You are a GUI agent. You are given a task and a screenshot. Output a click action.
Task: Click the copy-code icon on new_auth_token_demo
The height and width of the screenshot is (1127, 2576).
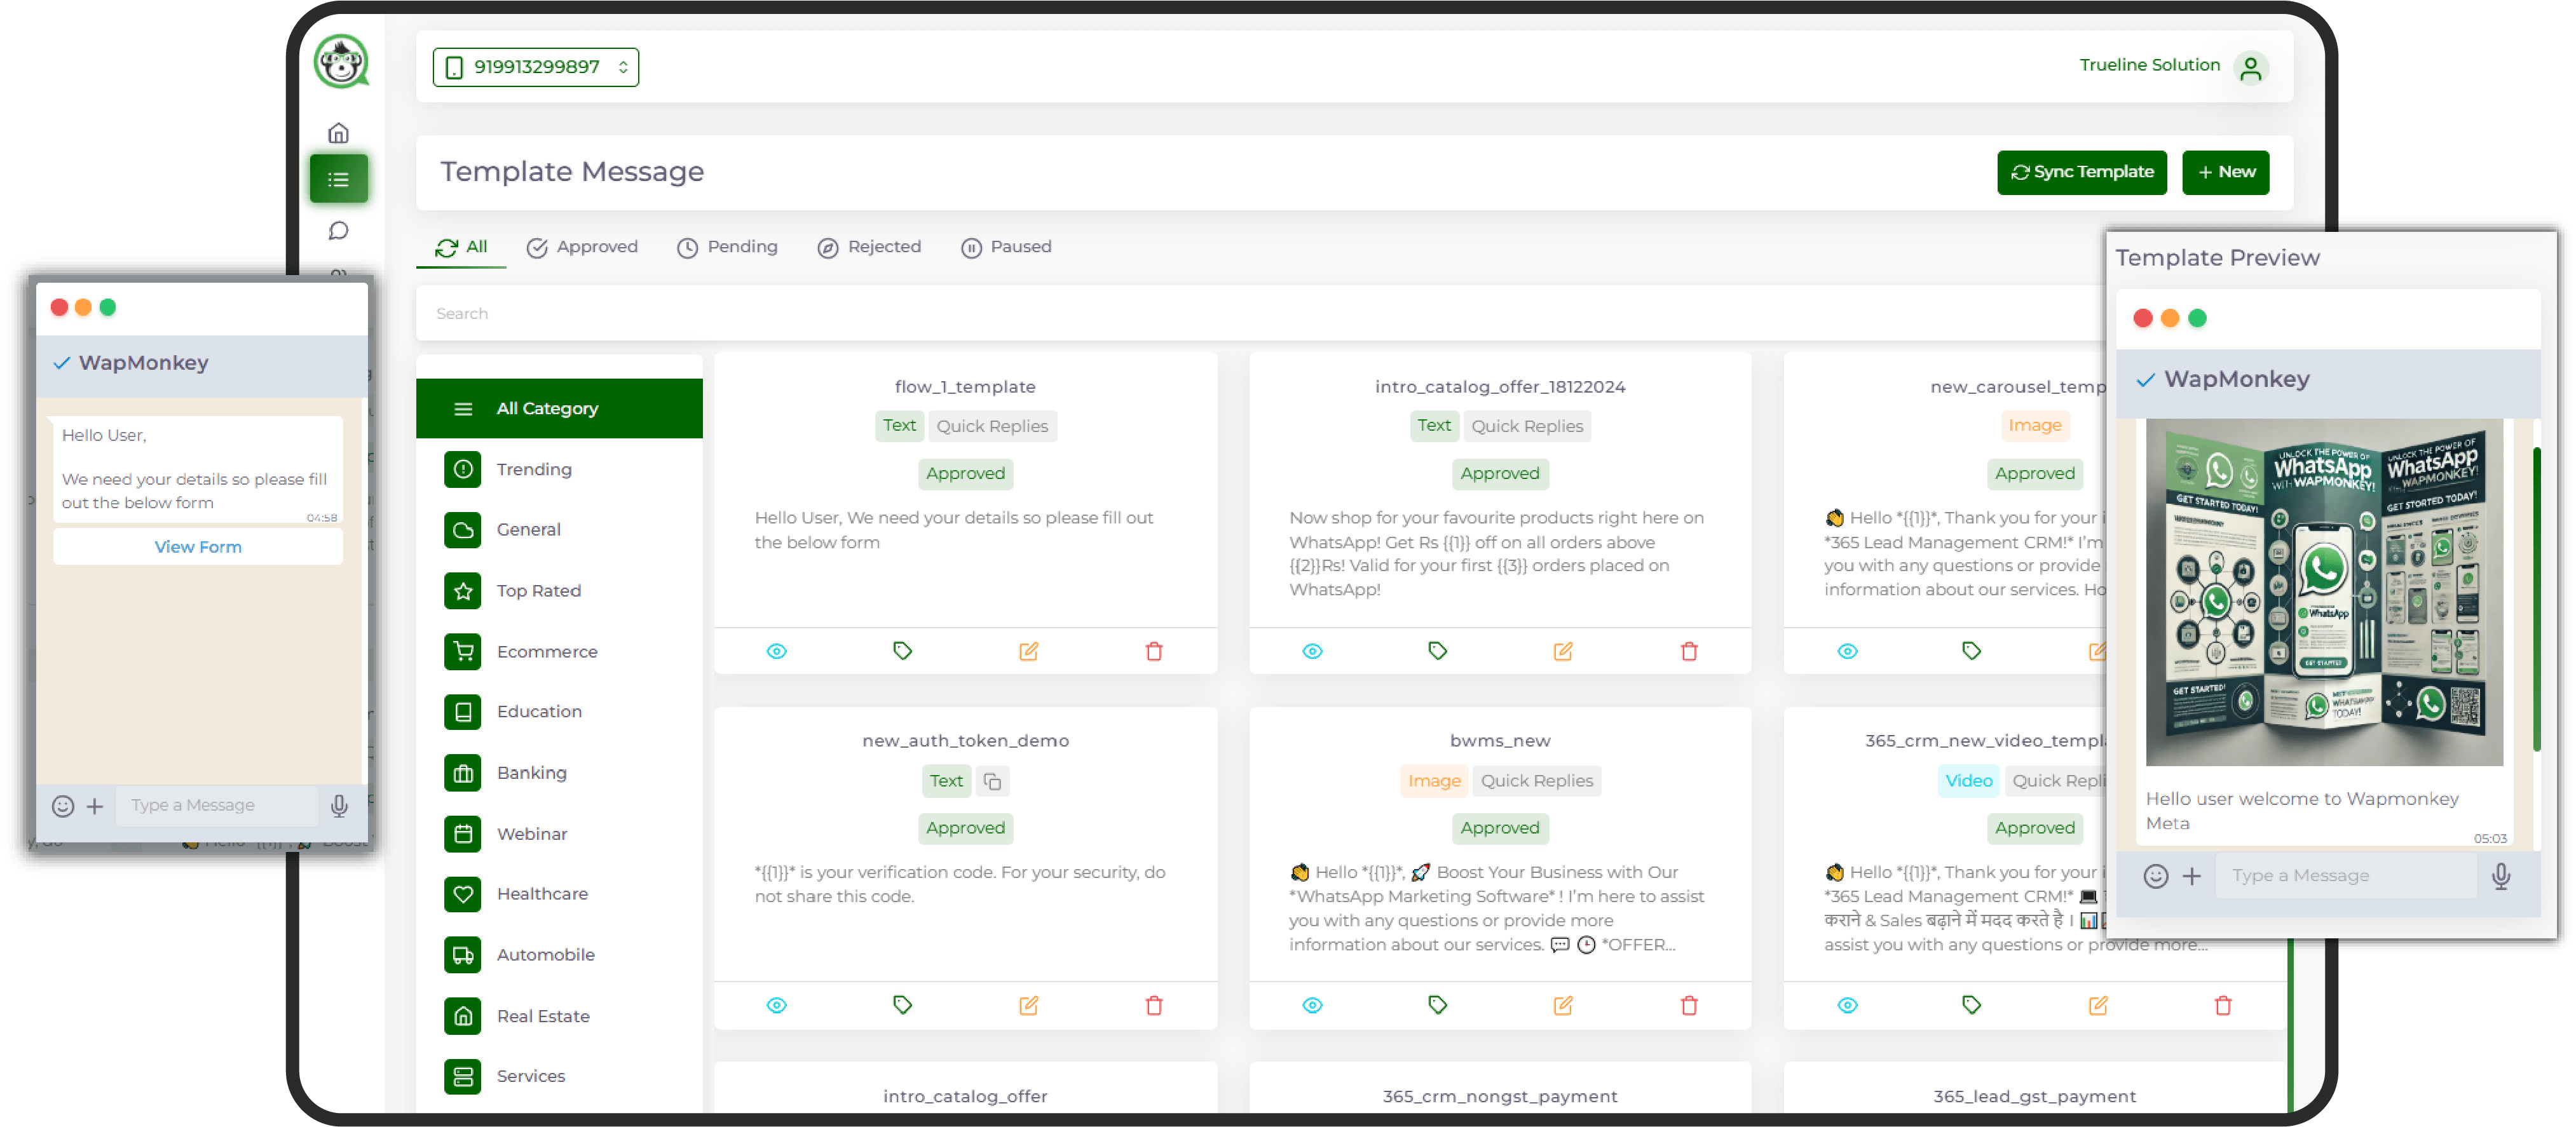992,781
